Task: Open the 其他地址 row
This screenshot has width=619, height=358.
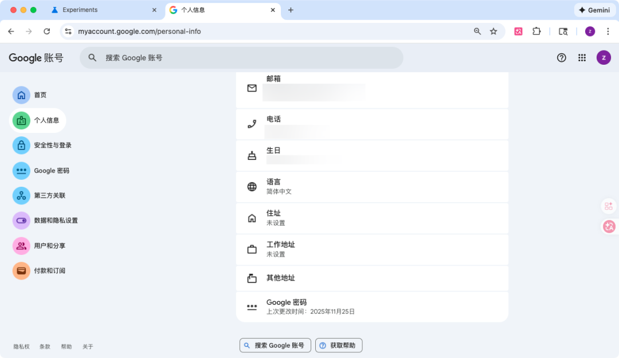Action: click(x=372, y=278)
